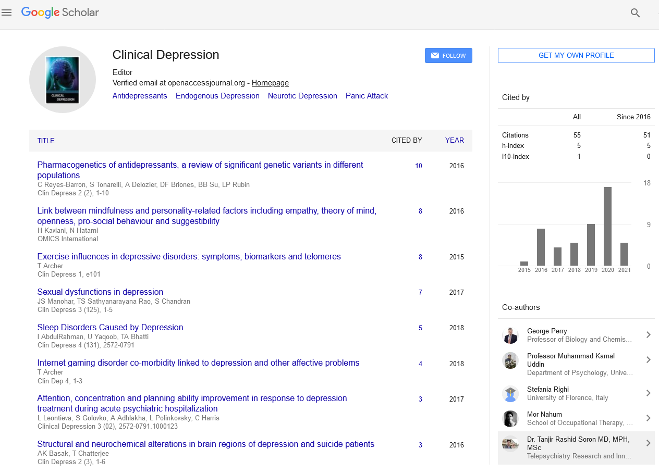Click Mor Nahum's avatar photo
Screen dimensions: 659x474
pos(510,418)
